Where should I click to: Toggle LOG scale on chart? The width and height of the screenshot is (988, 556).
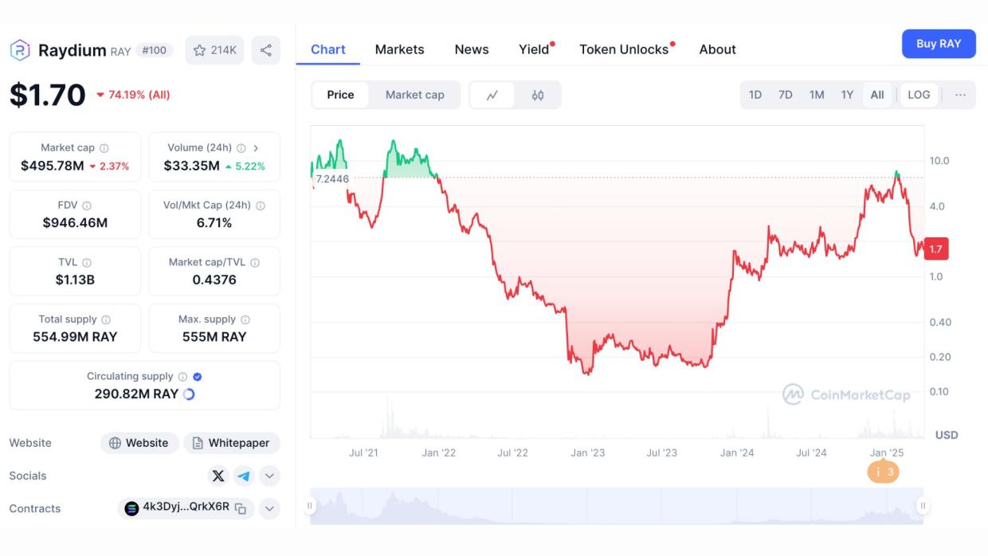click(919, 95)
